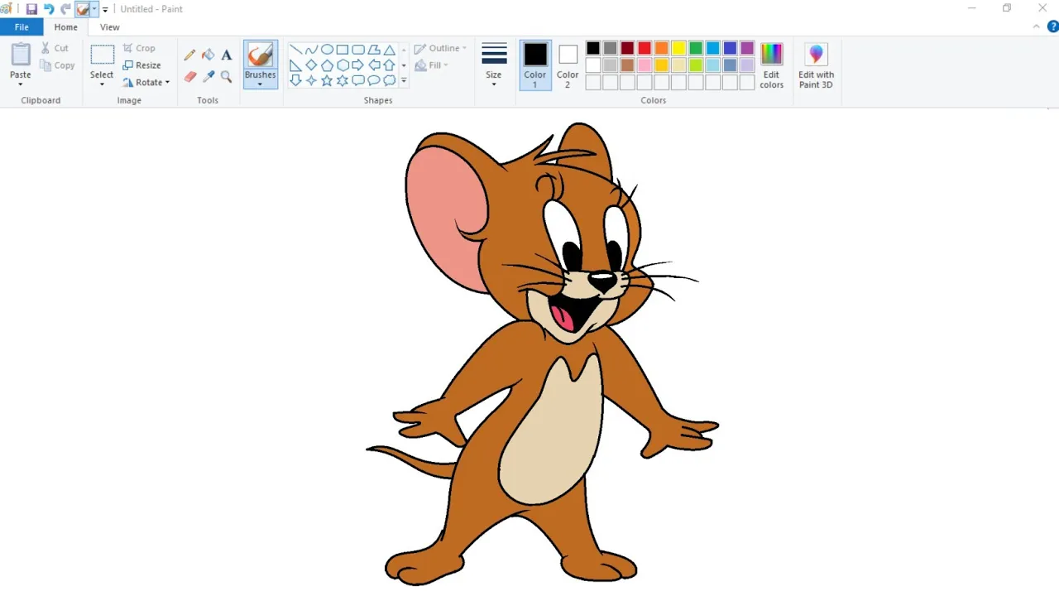Open the shape Outline dropdown
Image resolution: width=1059 pixels, height=596 pixels.
[x=440, y=48]
